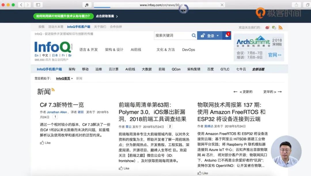Go back with Safari's back arrow
311x176 pixels.
click(21, 5)
